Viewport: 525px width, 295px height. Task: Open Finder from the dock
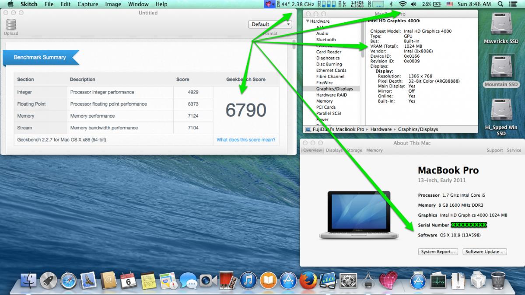click(29, 280)
